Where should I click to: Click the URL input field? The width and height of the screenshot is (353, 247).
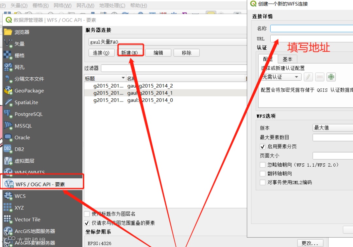coord(311,39)
